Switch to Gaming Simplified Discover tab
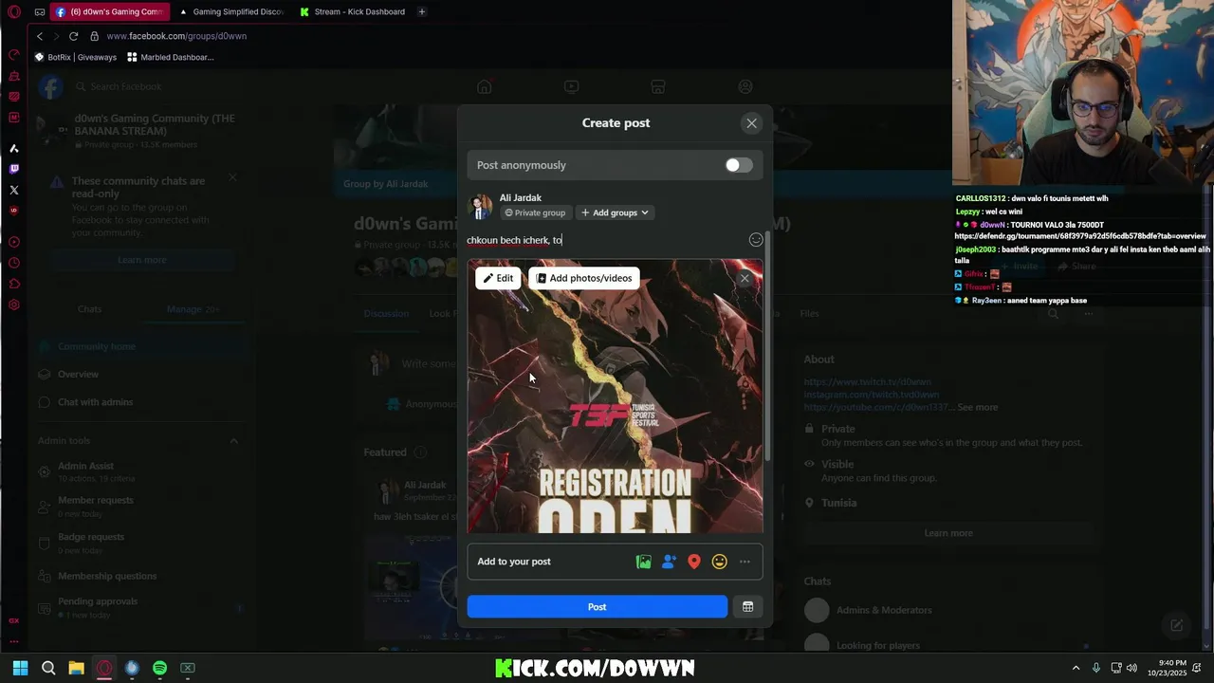This screenshot has width=1214, height=683. (x=232, y=11)
